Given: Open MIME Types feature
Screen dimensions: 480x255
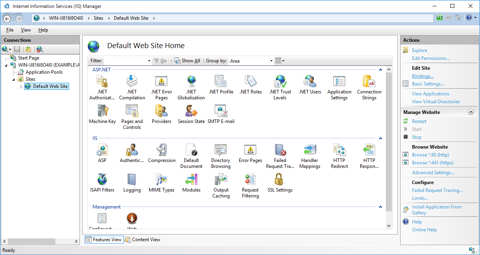Looking at the screenshot, I should (161, 183).
